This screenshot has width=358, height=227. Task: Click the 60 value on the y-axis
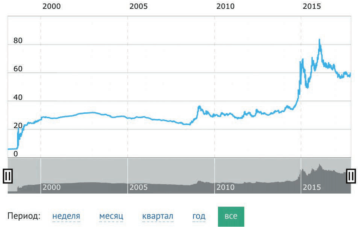[x=18, y=69]
